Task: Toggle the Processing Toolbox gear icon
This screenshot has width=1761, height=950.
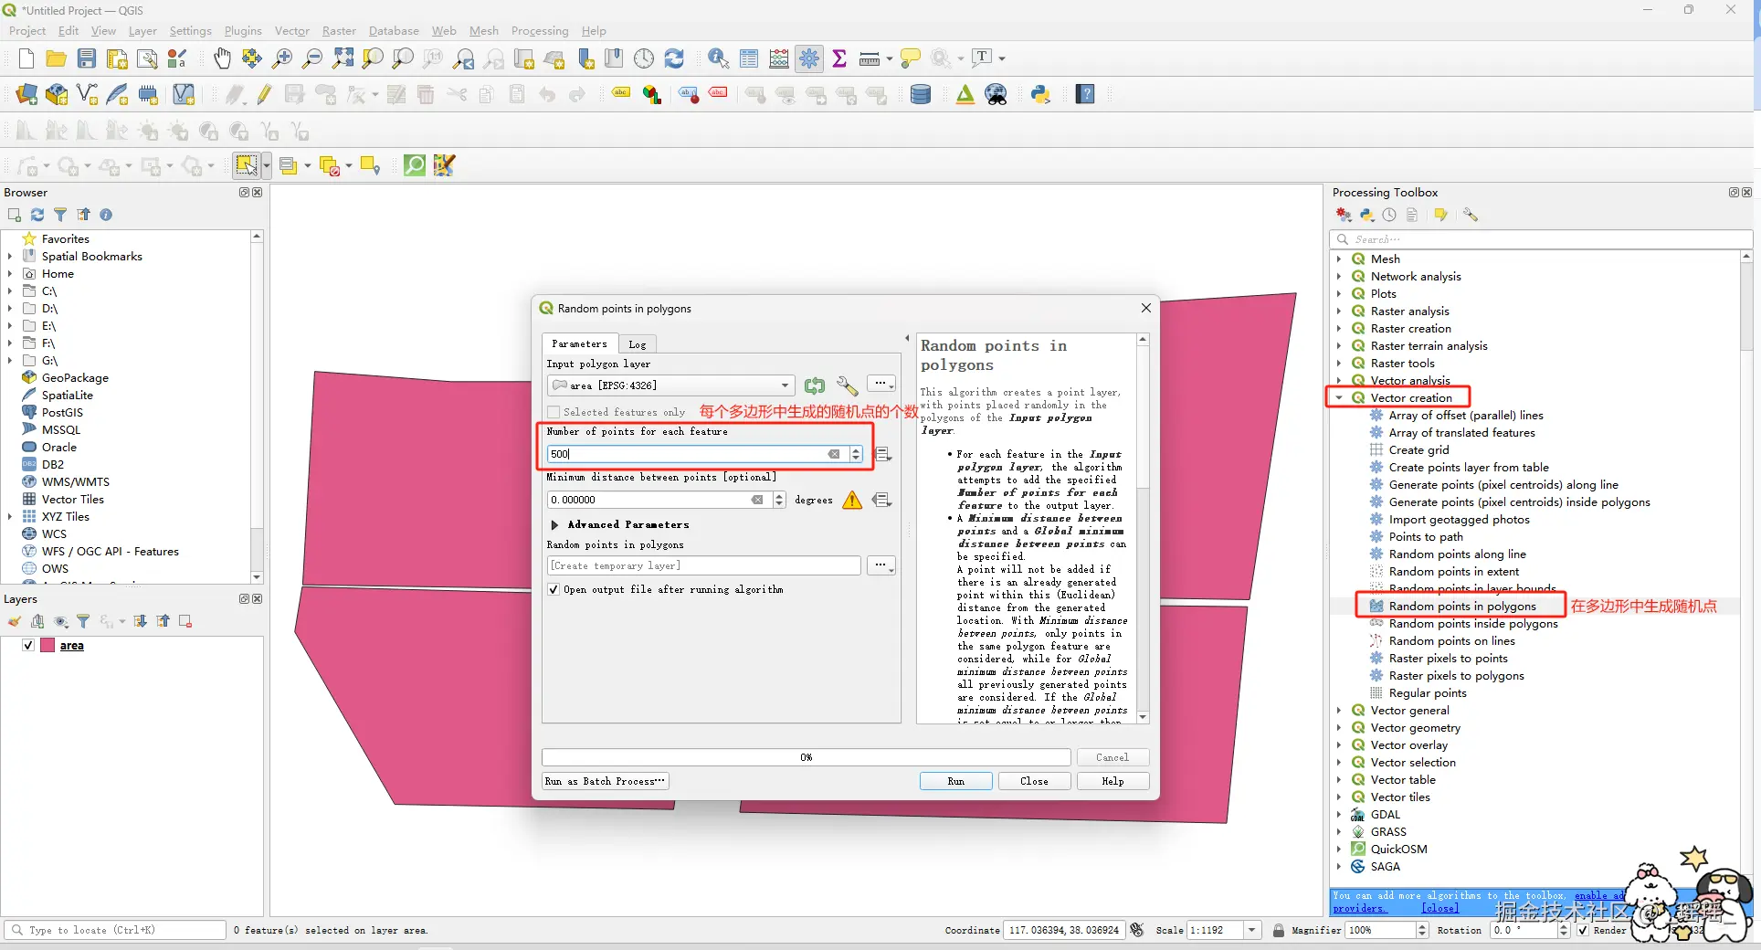Action: tap(809, 58)
